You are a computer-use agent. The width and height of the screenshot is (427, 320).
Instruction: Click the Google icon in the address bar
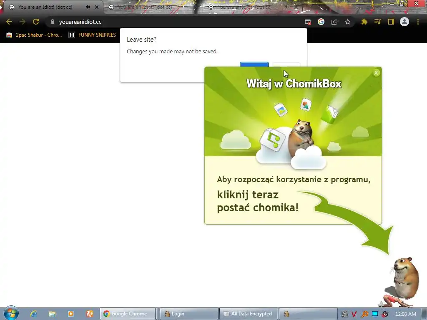click(321, 22)
